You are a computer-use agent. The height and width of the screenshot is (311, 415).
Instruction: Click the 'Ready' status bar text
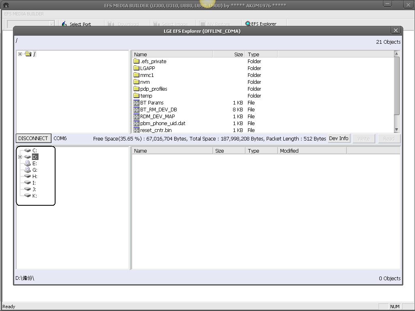click(9, 307)
